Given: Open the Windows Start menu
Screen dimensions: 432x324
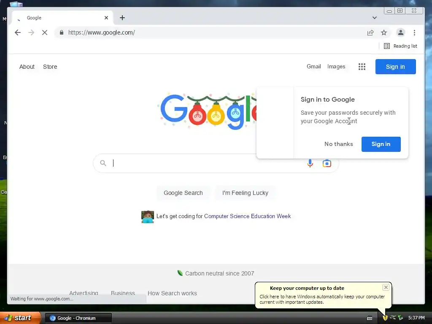Looking at the screenshot, I should [x=20, y=318].
